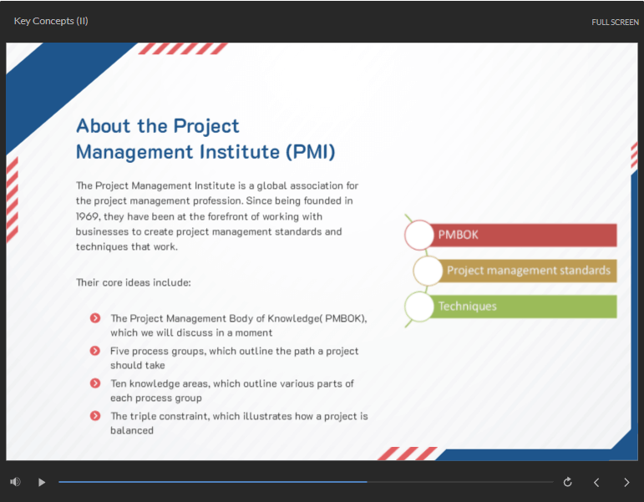The width and height of the screenshot is (644, 502).
Task: Click the playback progress bar
Action: (x=306, y=482)
